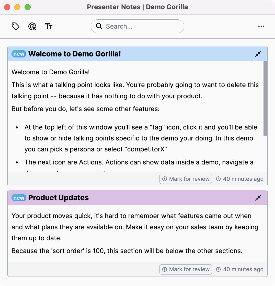Select the text size (Tt) icon
Viewport: 275px width, 286px height.
click(x=49, y=26)
